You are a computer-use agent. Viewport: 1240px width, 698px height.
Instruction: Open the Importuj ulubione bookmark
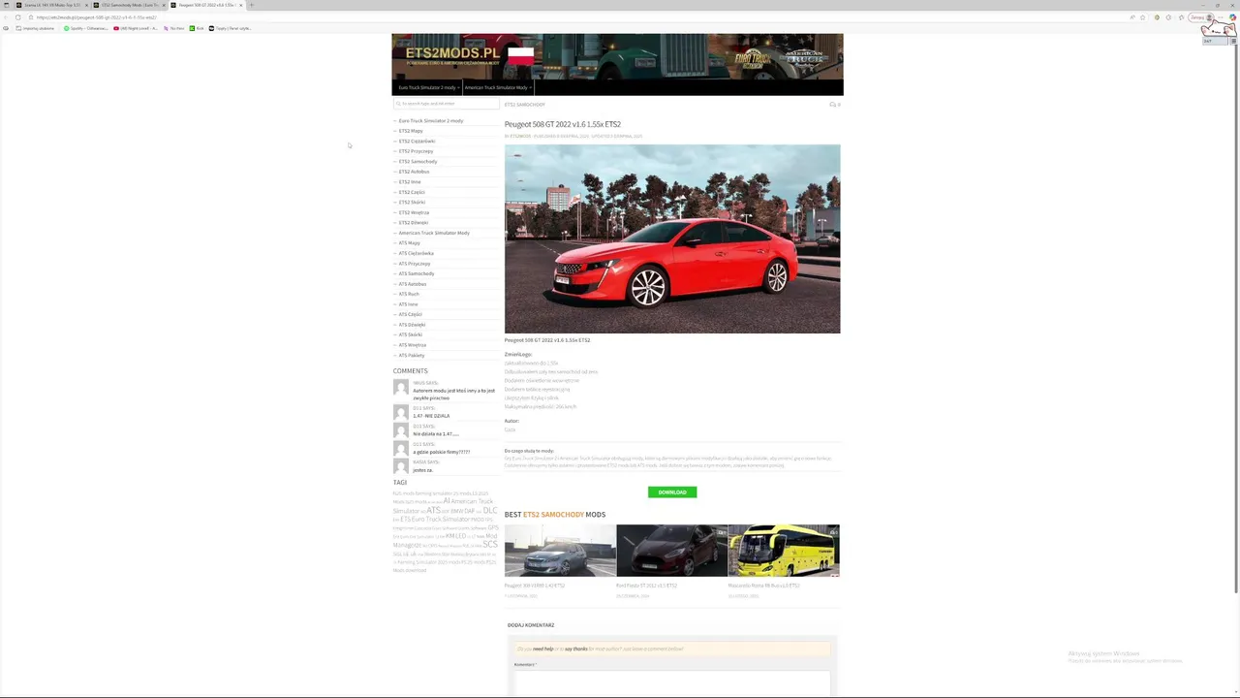tap(35, 28)
